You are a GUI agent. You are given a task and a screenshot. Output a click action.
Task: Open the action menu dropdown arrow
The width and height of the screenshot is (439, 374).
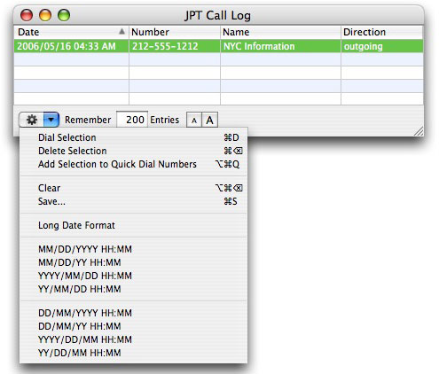pos(51,120)
